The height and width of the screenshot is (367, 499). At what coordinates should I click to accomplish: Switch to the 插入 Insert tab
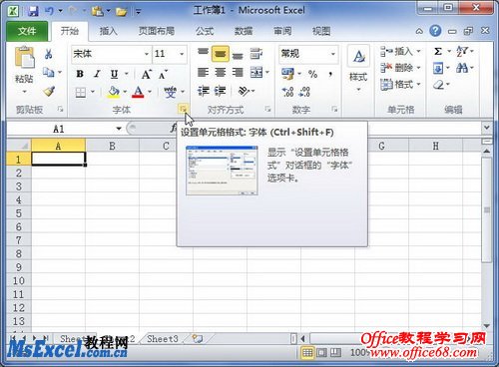109,31
